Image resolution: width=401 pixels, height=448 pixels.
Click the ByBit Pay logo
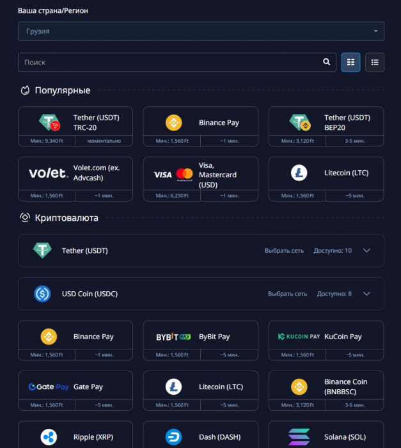coord(173,337)
